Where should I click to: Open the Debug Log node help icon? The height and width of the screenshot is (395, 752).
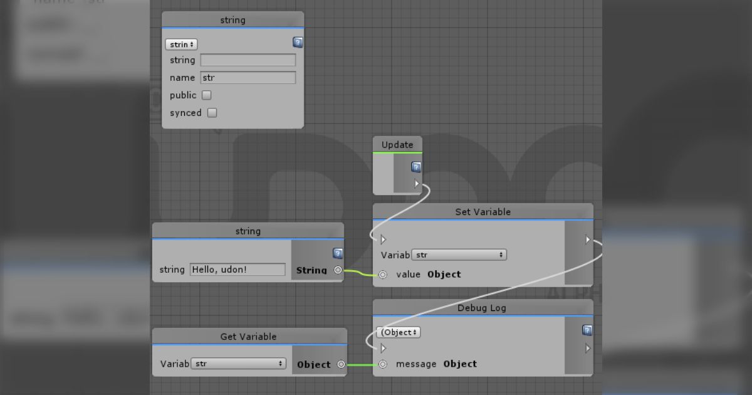coord(587,330)
